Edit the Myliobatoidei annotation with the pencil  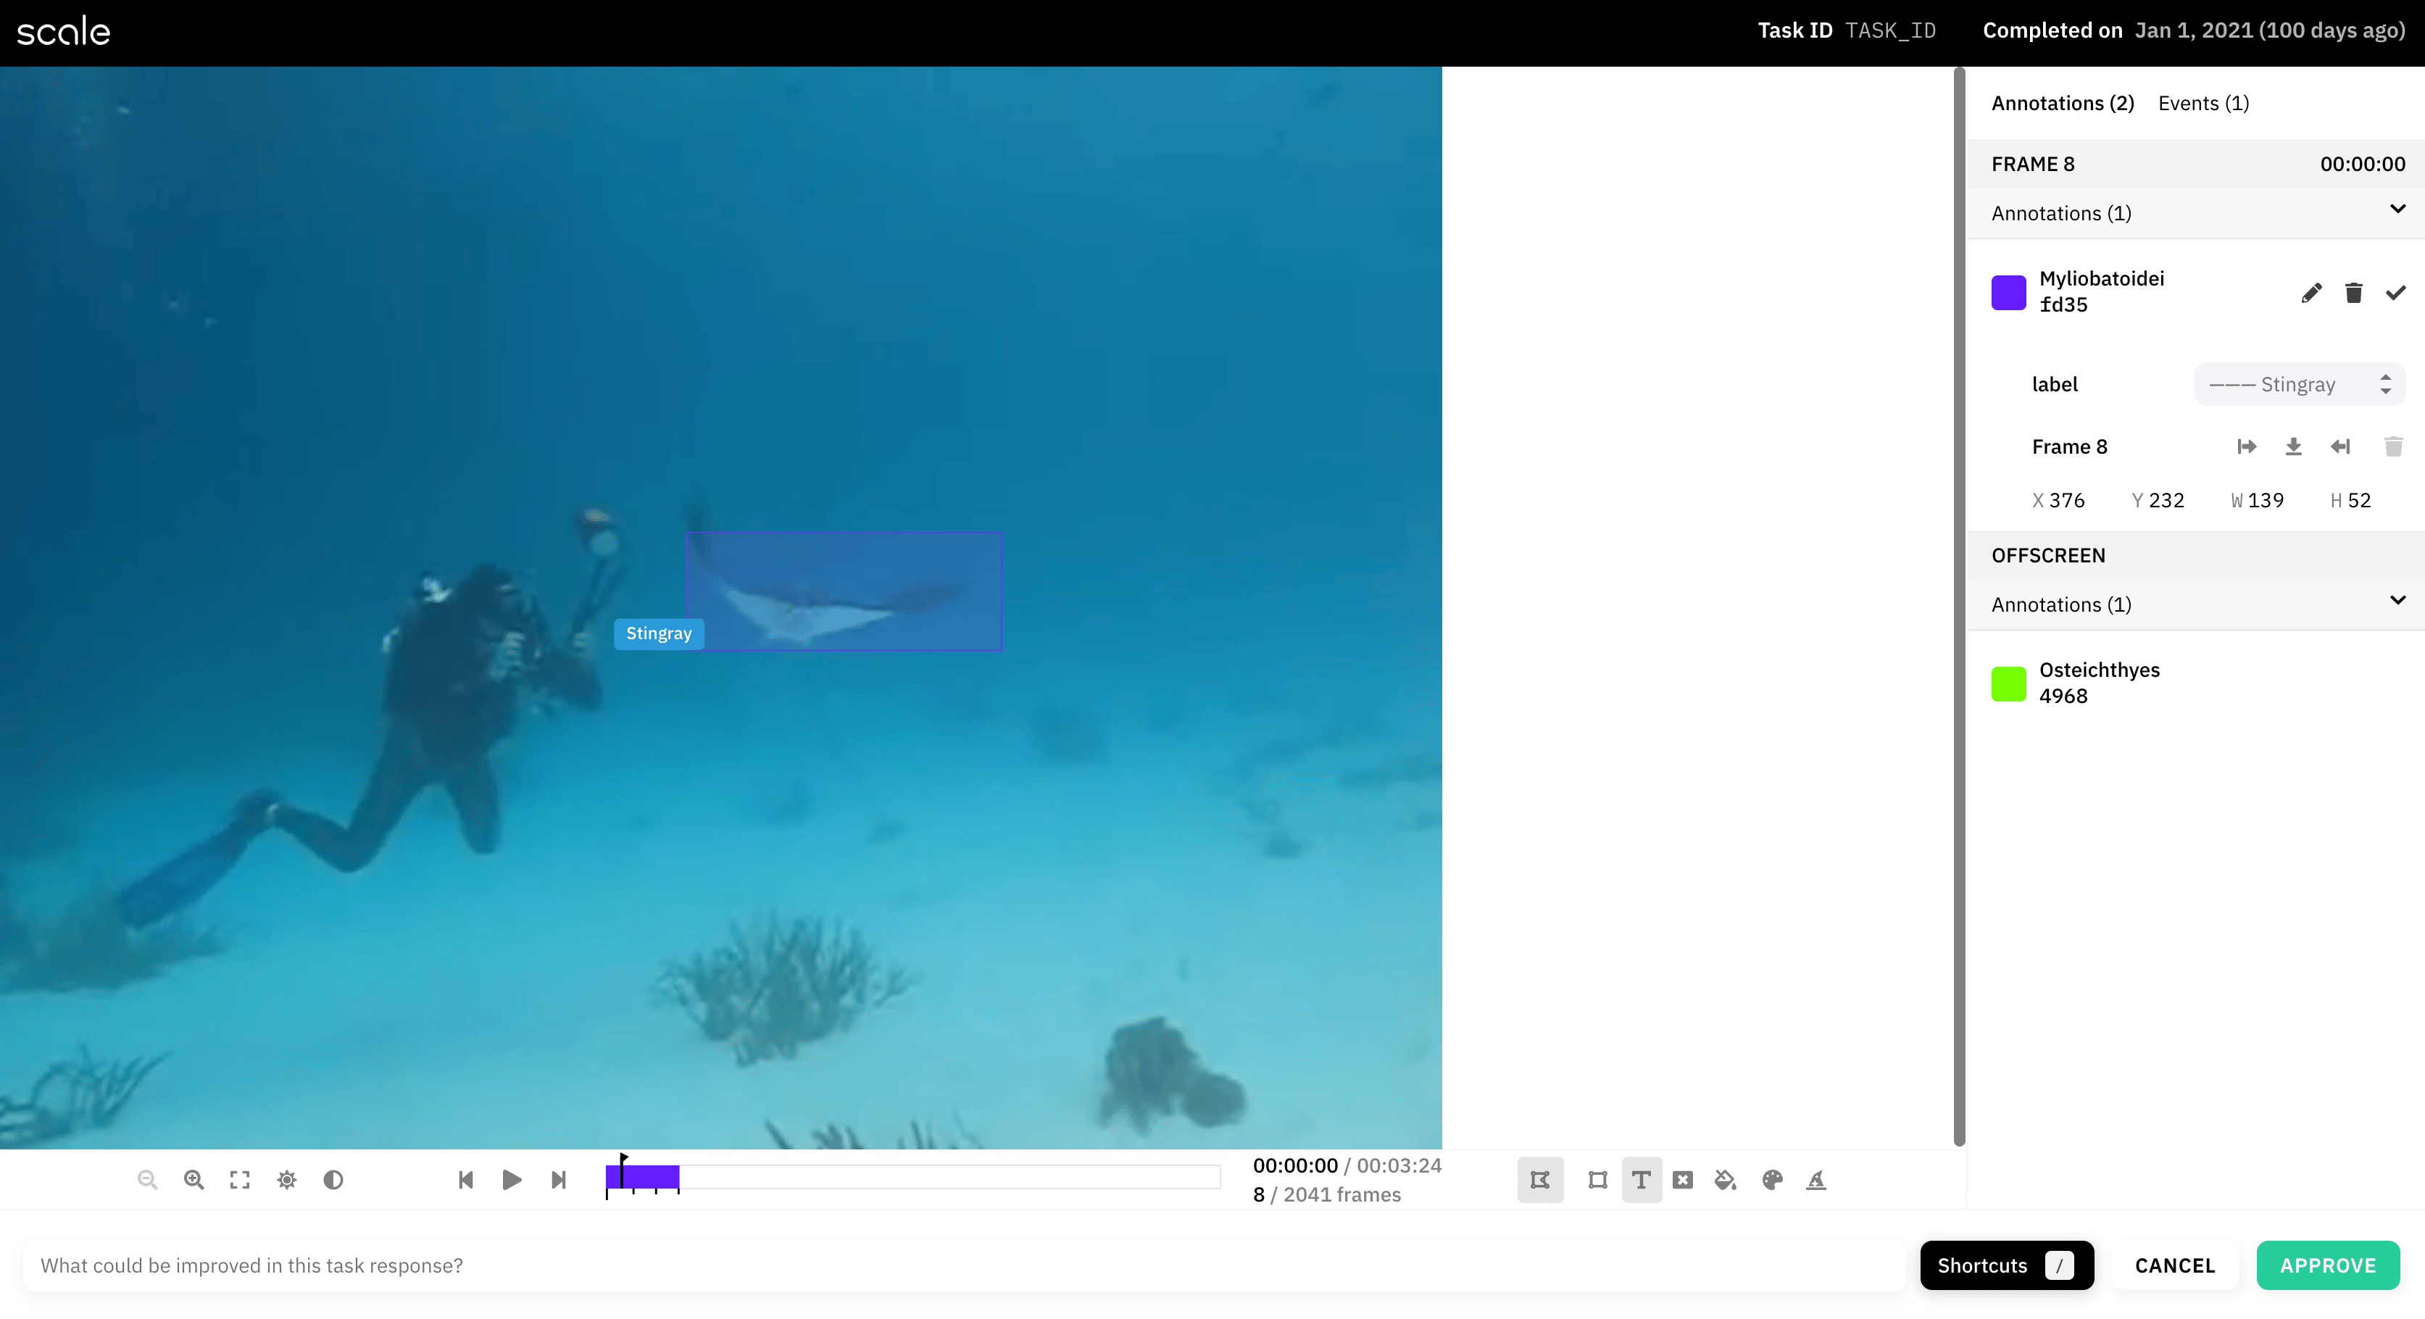2311,293
